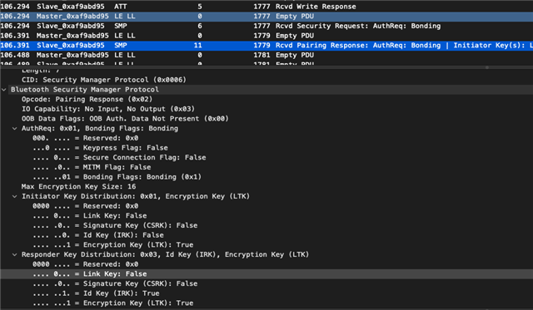The height and width of the screenshot is (310, 533).
Task: Select Responder Reserved: 0x0 field
Action: click(85, 264)
